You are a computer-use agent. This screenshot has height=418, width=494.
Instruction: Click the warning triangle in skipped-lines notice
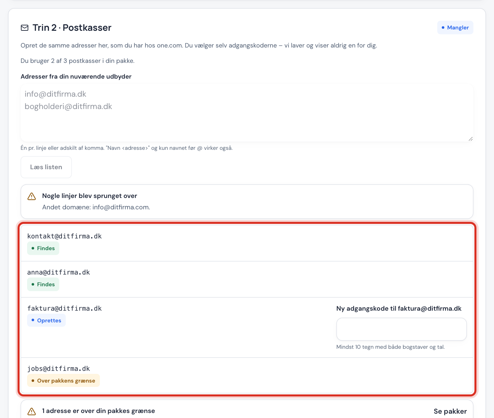click(31, 196)
